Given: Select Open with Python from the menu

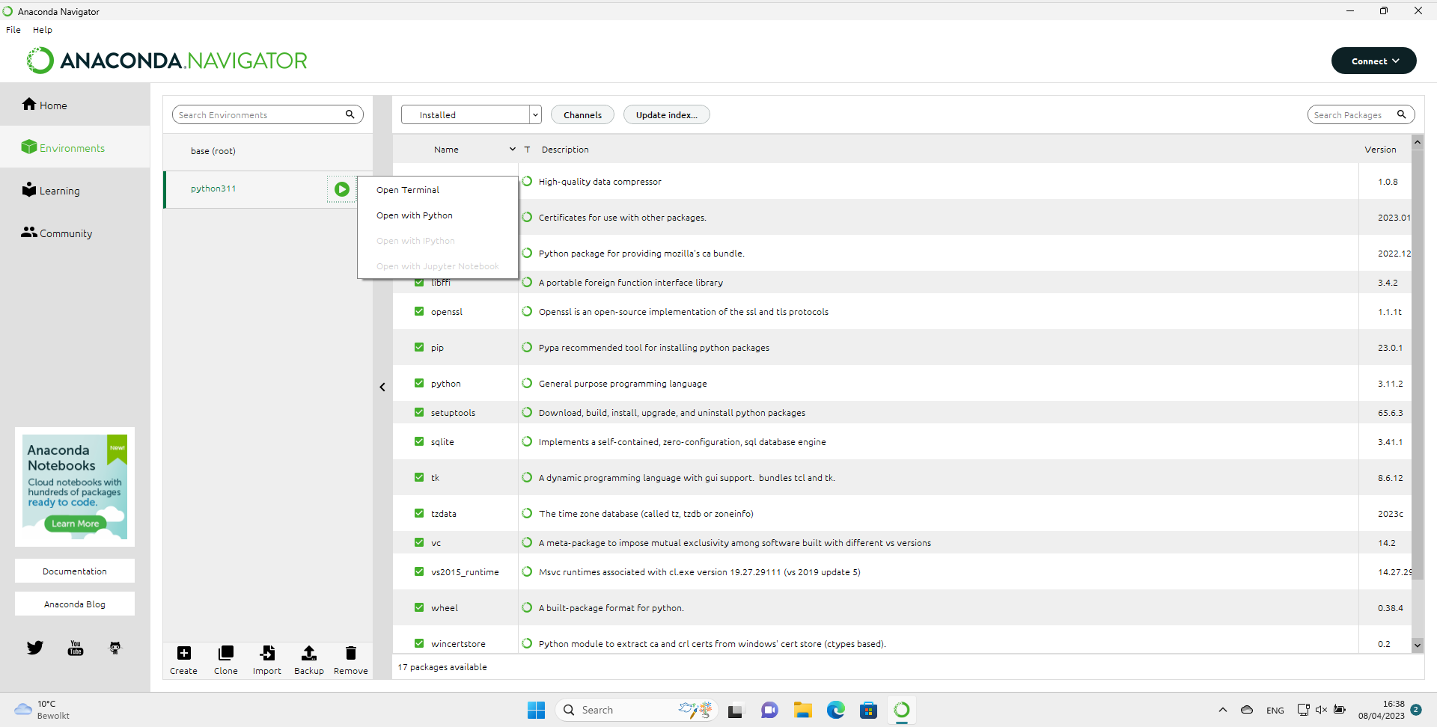Looking at the screenshot, I should coord(438,215).
